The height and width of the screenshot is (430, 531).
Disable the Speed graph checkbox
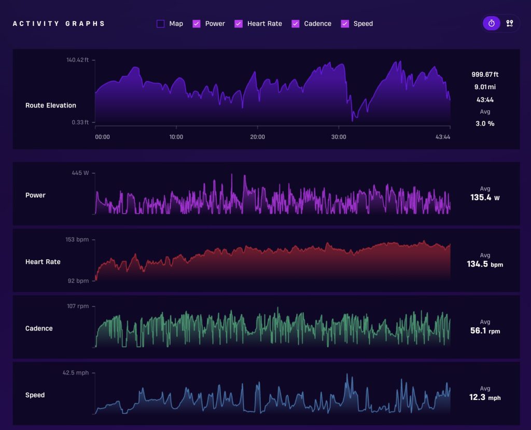(345, 24)
